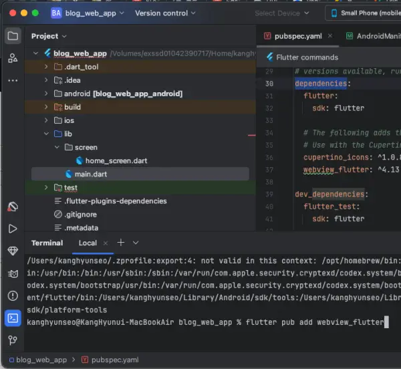Screen dimensions: 401x369
Task: Click the Dart icon of main.dart
Action: coord(69,174)
